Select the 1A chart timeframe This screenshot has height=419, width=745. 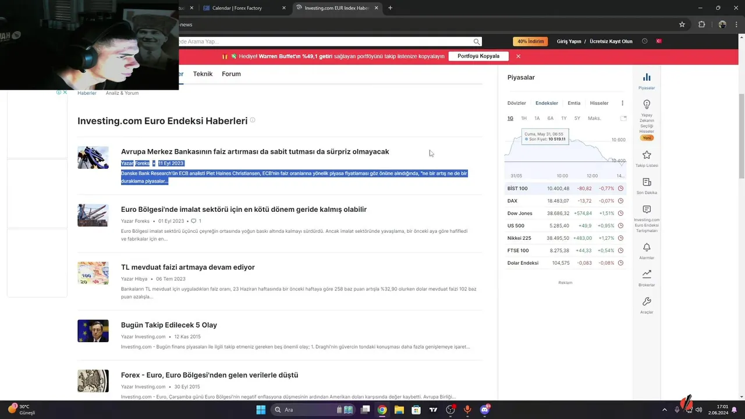pyautogui.click(x=537, y=118)
